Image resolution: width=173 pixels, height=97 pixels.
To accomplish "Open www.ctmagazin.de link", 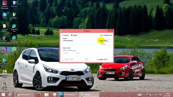I will [106, 35].
